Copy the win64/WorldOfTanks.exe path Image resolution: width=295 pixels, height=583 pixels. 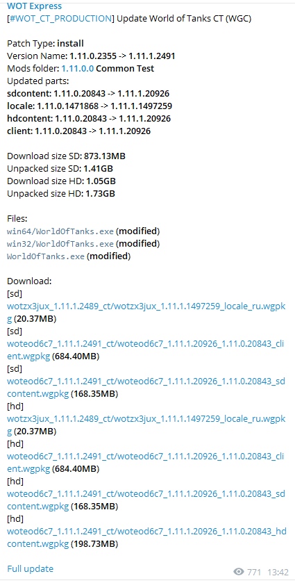(x=60, y=231)
